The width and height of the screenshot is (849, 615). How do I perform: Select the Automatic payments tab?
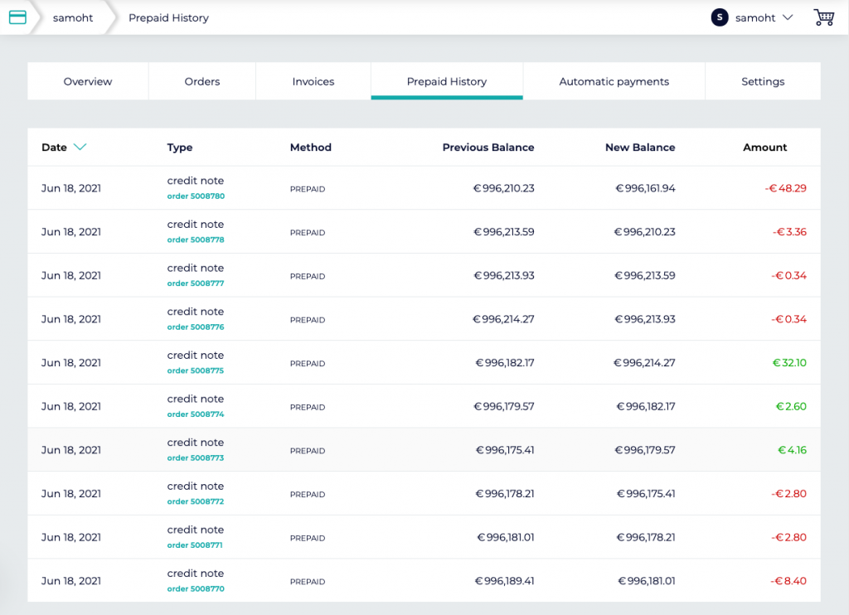pos(614,81)
